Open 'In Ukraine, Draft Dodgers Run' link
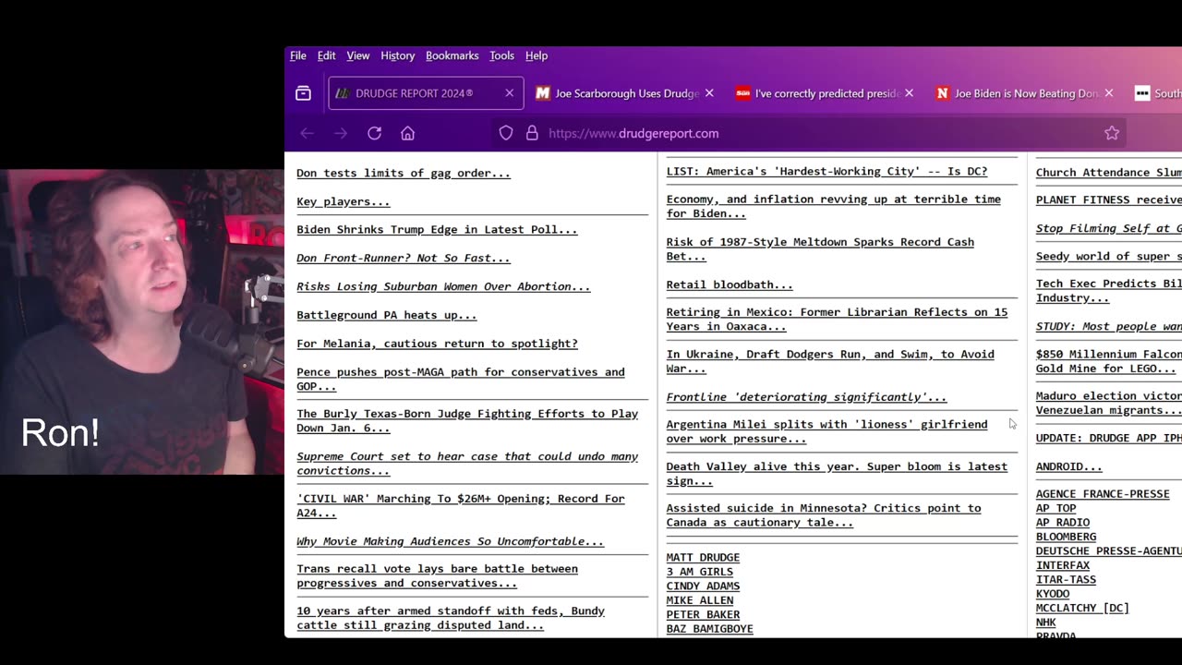Viewport: 1182px width, 665px height. tap(830, 361)
